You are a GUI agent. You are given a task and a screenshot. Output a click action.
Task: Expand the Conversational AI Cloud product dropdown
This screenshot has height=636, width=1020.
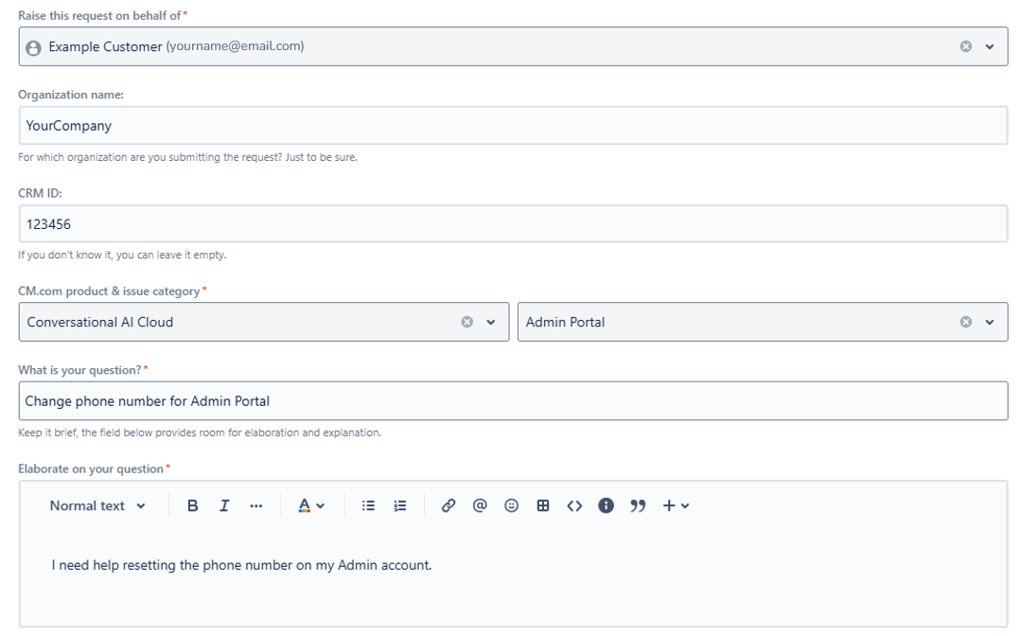[x=491, y=323]
